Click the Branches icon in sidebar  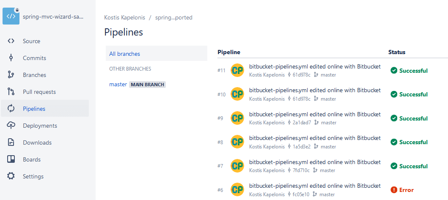coord(11,75)
